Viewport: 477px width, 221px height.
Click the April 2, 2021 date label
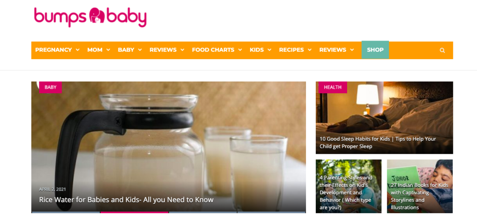click(x=52, y=189)
